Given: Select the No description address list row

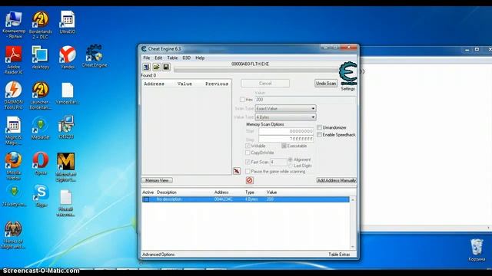Looking at the screenshot, I should coord(246,199).
